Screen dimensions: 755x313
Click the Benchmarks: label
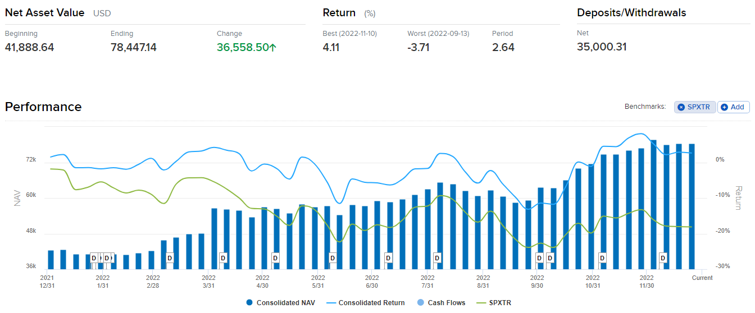[x=645, y=107]
